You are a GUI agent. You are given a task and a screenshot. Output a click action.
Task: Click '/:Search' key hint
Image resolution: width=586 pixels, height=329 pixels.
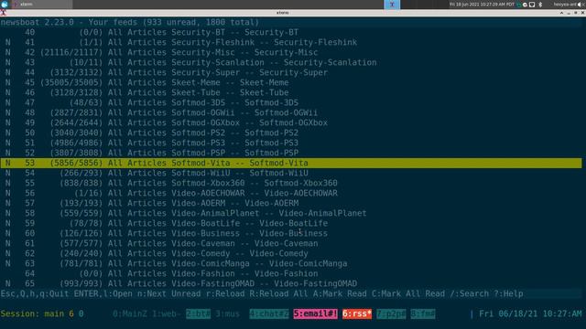pyautogui.click(x=470, y=294)
